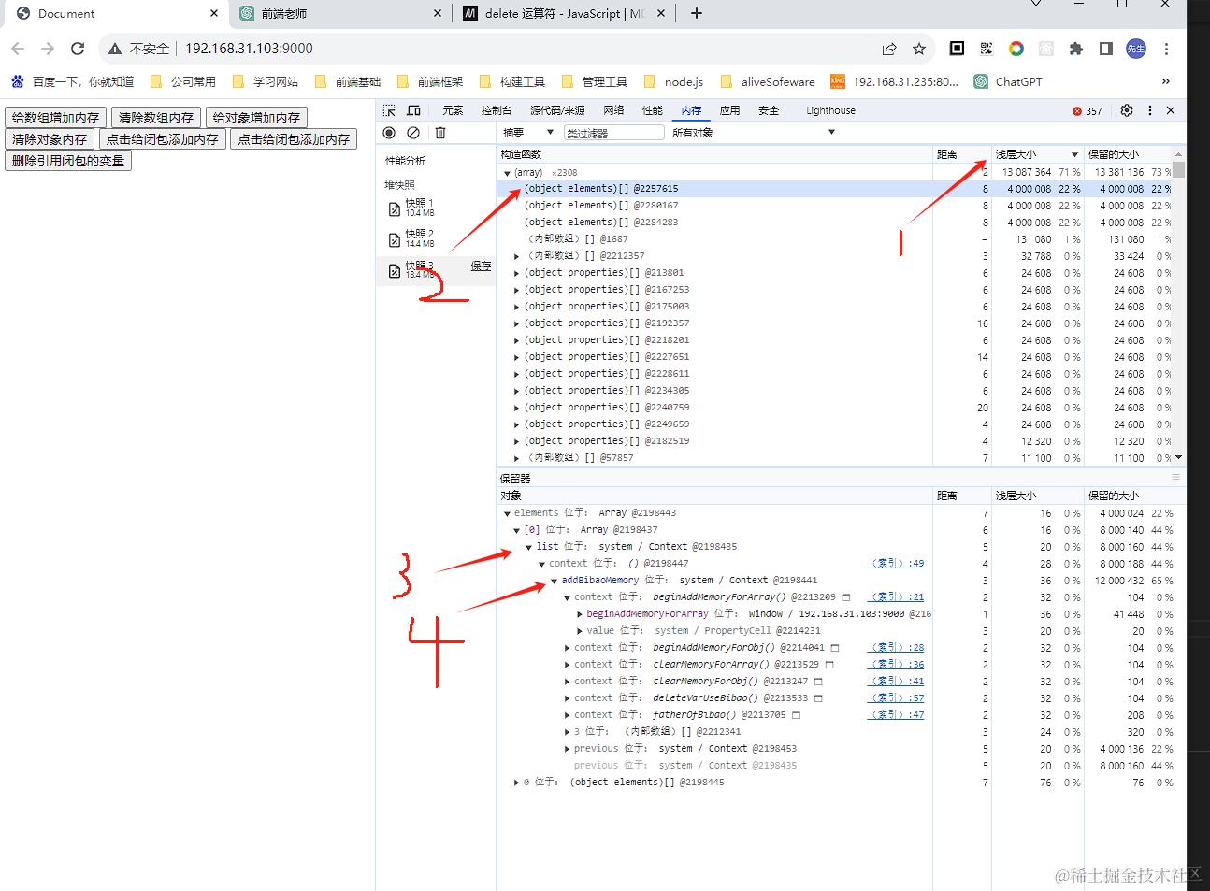Click the black square extension icon
The width and height of the screenshot is (1210, 891).
[957, 49]
